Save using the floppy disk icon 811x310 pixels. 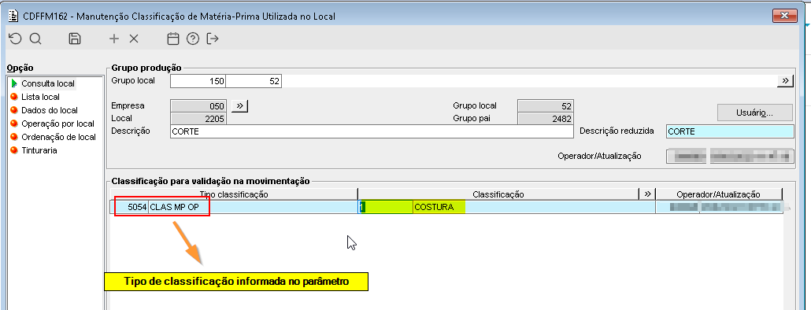(75, 39)
